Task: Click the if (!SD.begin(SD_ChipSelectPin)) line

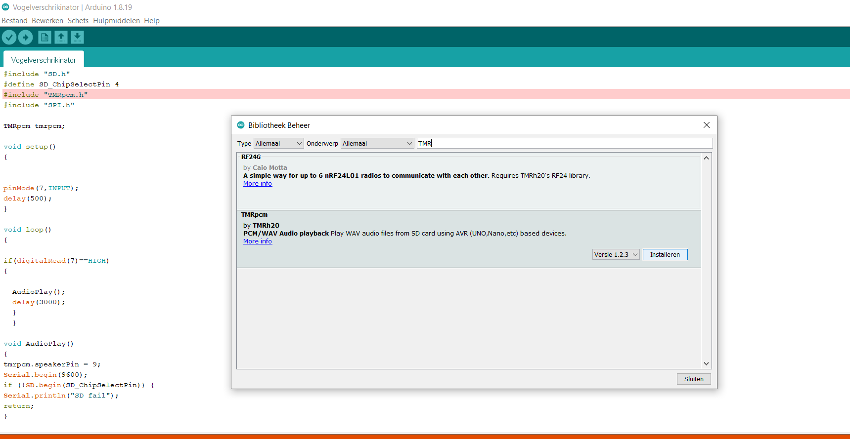Action: (79, 385)
